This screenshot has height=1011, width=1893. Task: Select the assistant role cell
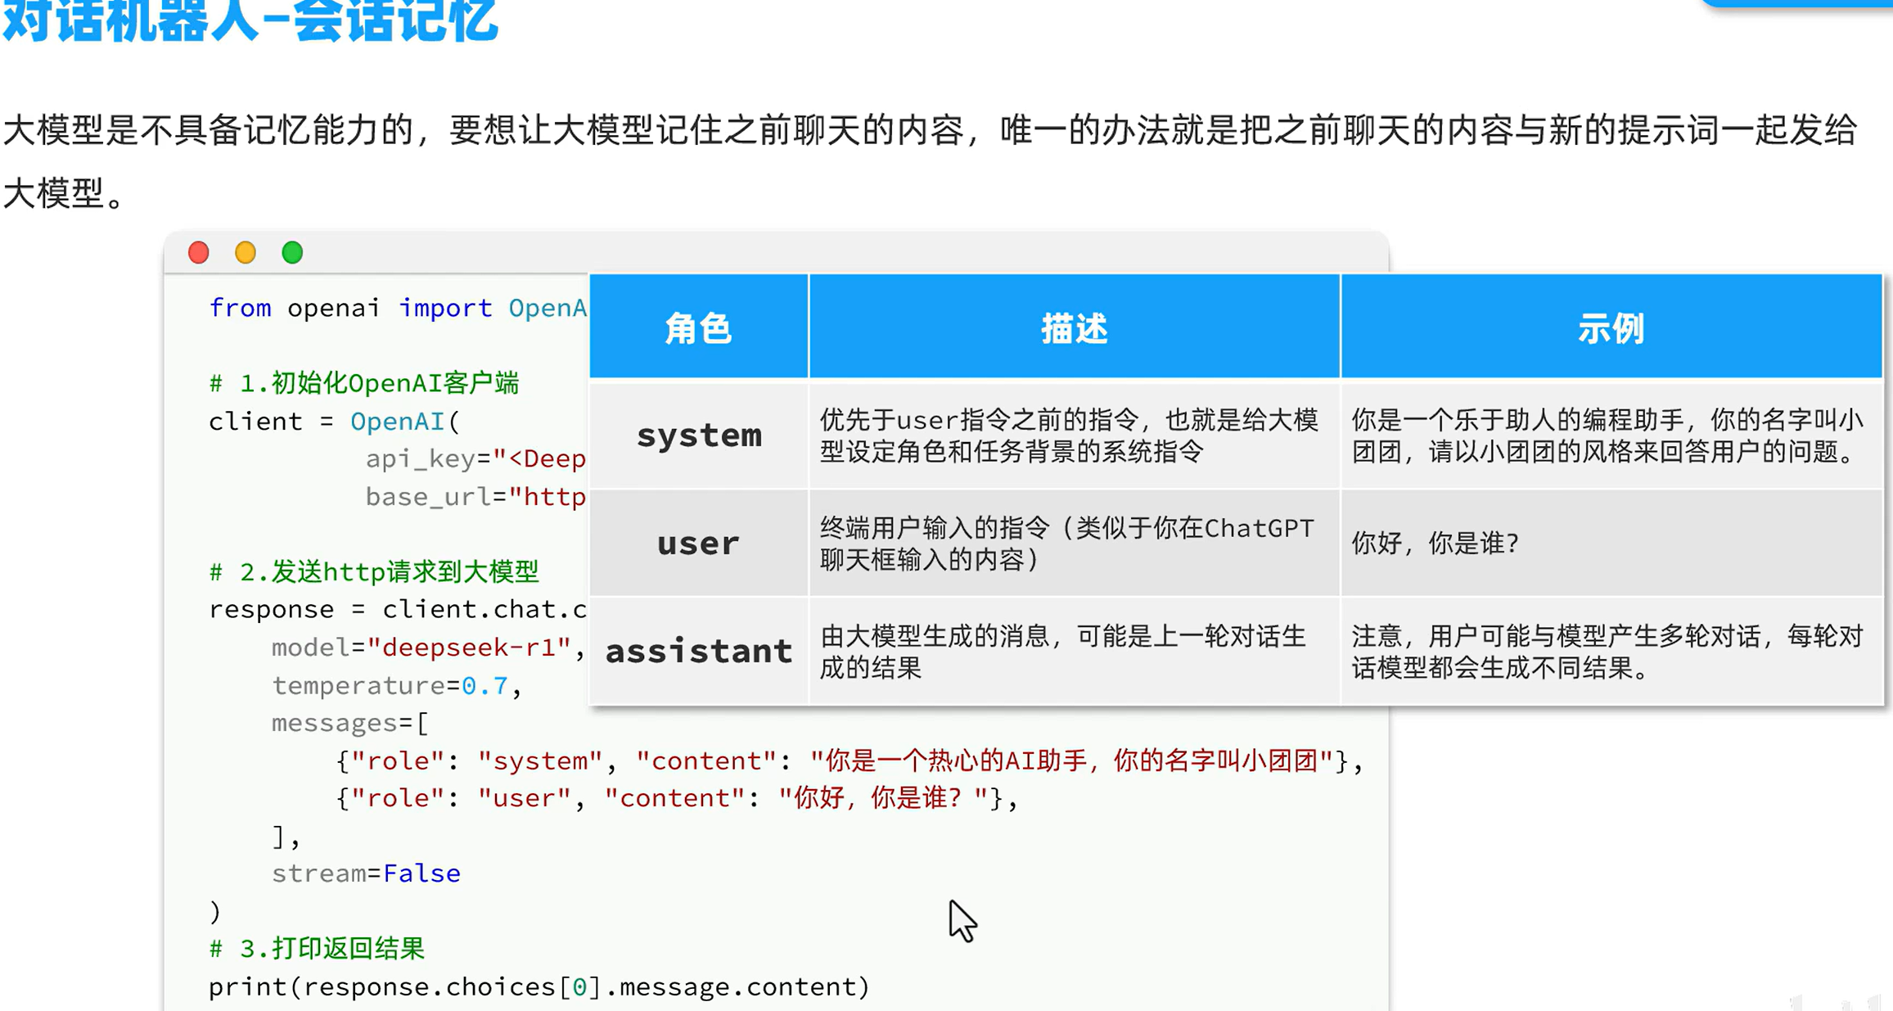point(698,651)
